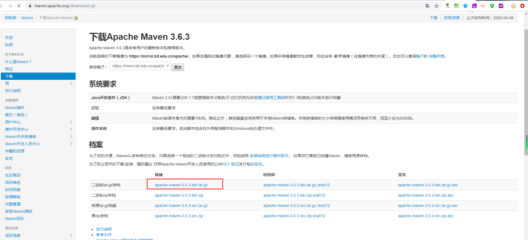Download apache-maven-3.6.3-src.zip
Viewport: 528px width, 240px height.
click(179, 216)
